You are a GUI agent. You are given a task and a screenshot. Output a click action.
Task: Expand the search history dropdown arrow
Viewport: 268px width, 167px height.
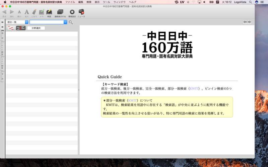pos(65,22)
